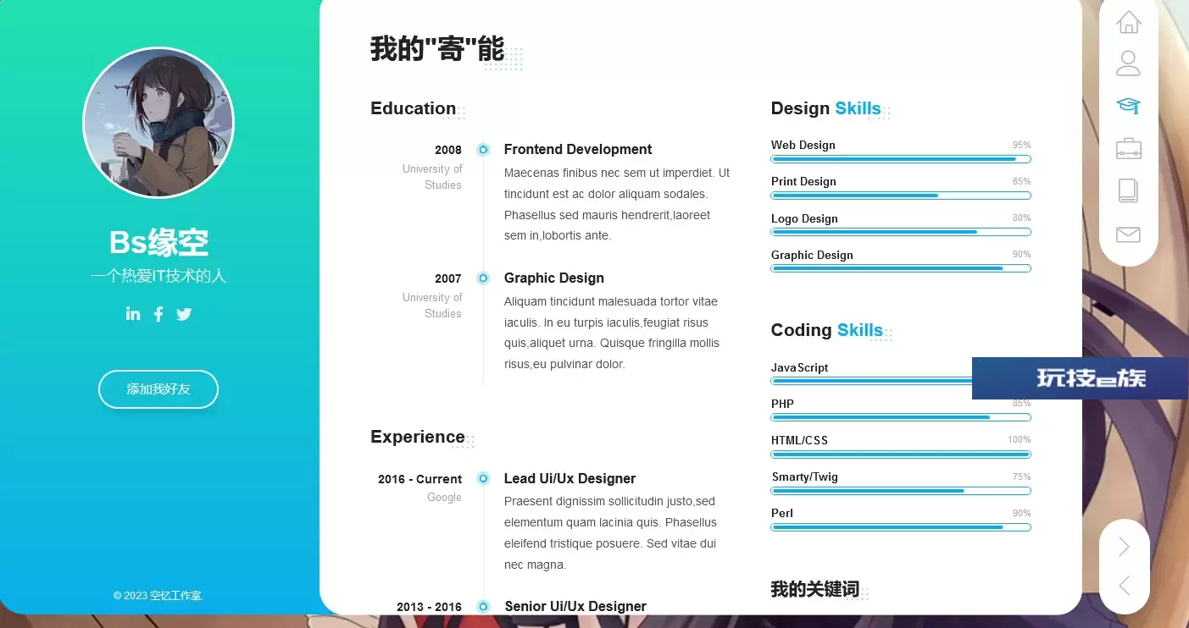Click the 'Frontend Development' entry title
This screenshot has height=628, width=1189.
coord(578,150)
